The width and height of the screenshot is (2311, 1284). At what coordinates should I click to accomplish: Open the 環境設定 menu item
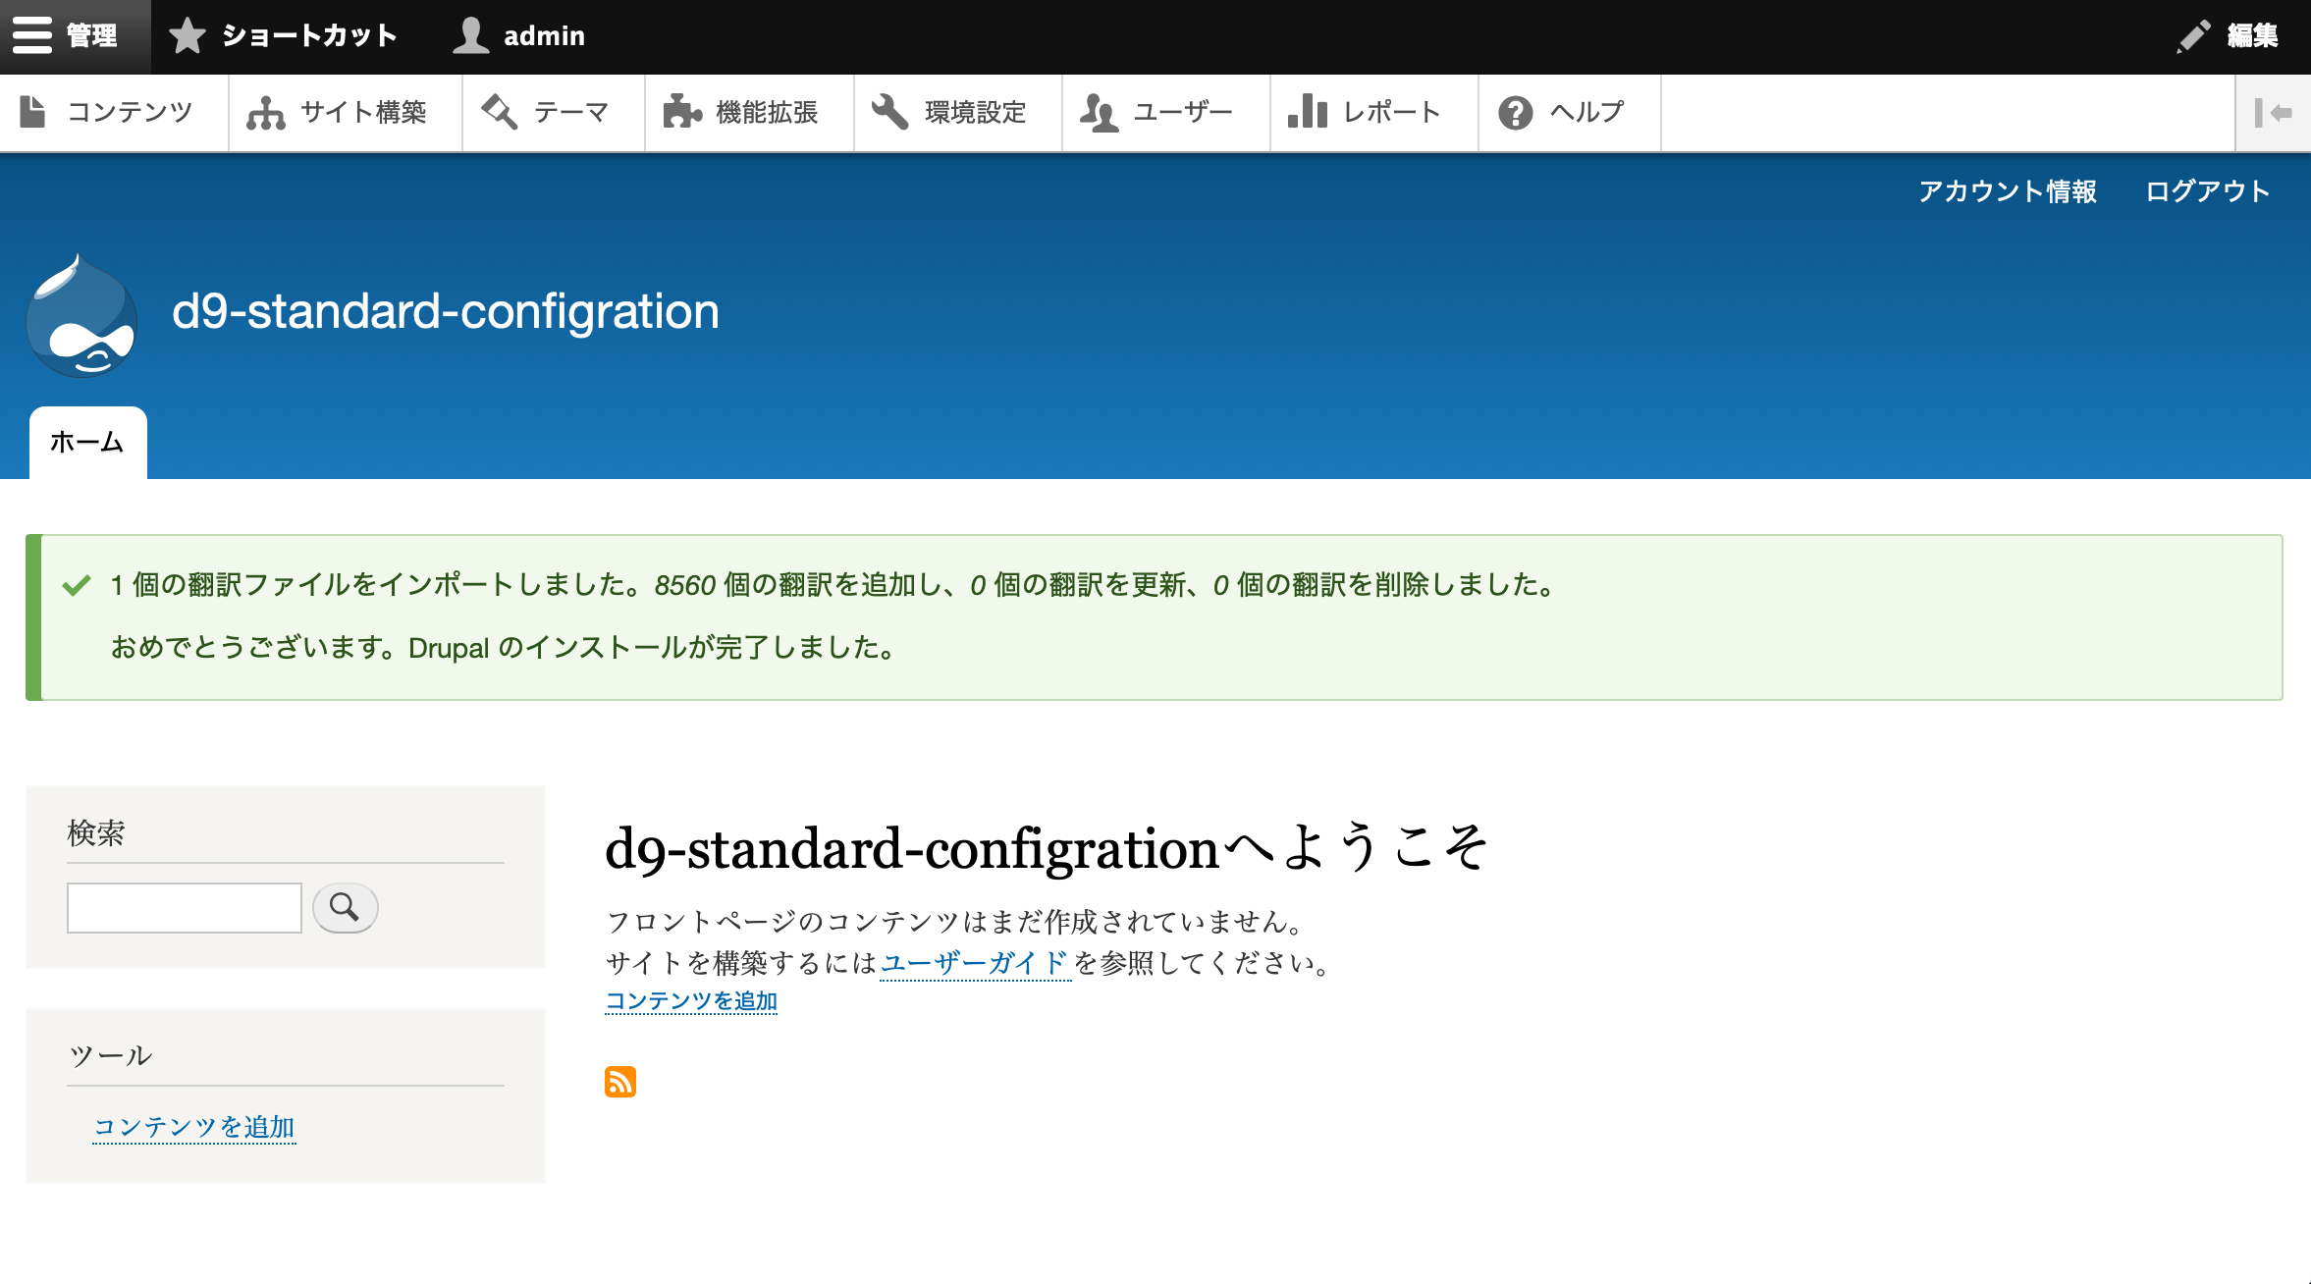(957, 112)
